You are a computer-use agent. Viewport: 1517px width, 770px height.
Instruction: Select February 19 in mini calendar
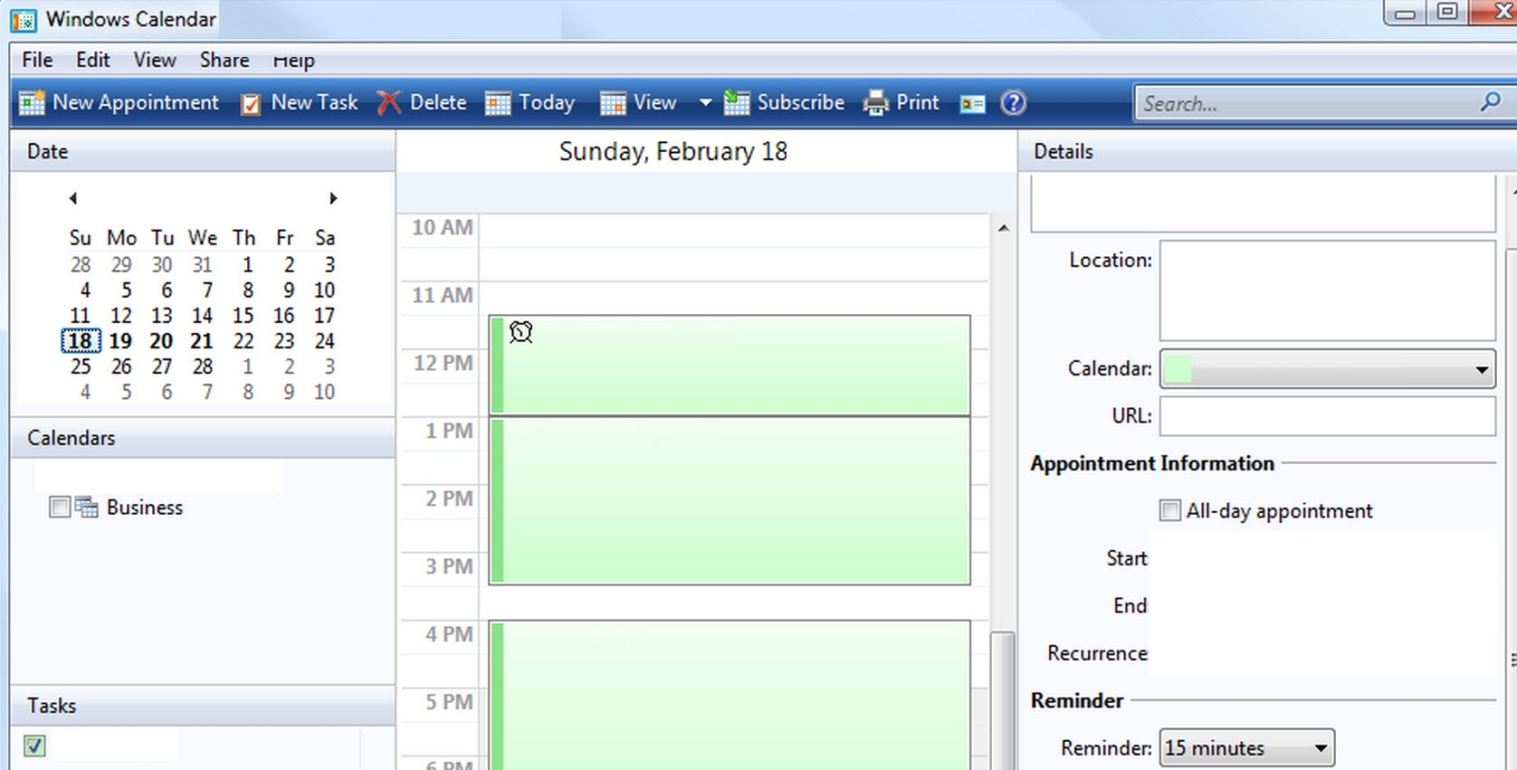coord(120,341)
